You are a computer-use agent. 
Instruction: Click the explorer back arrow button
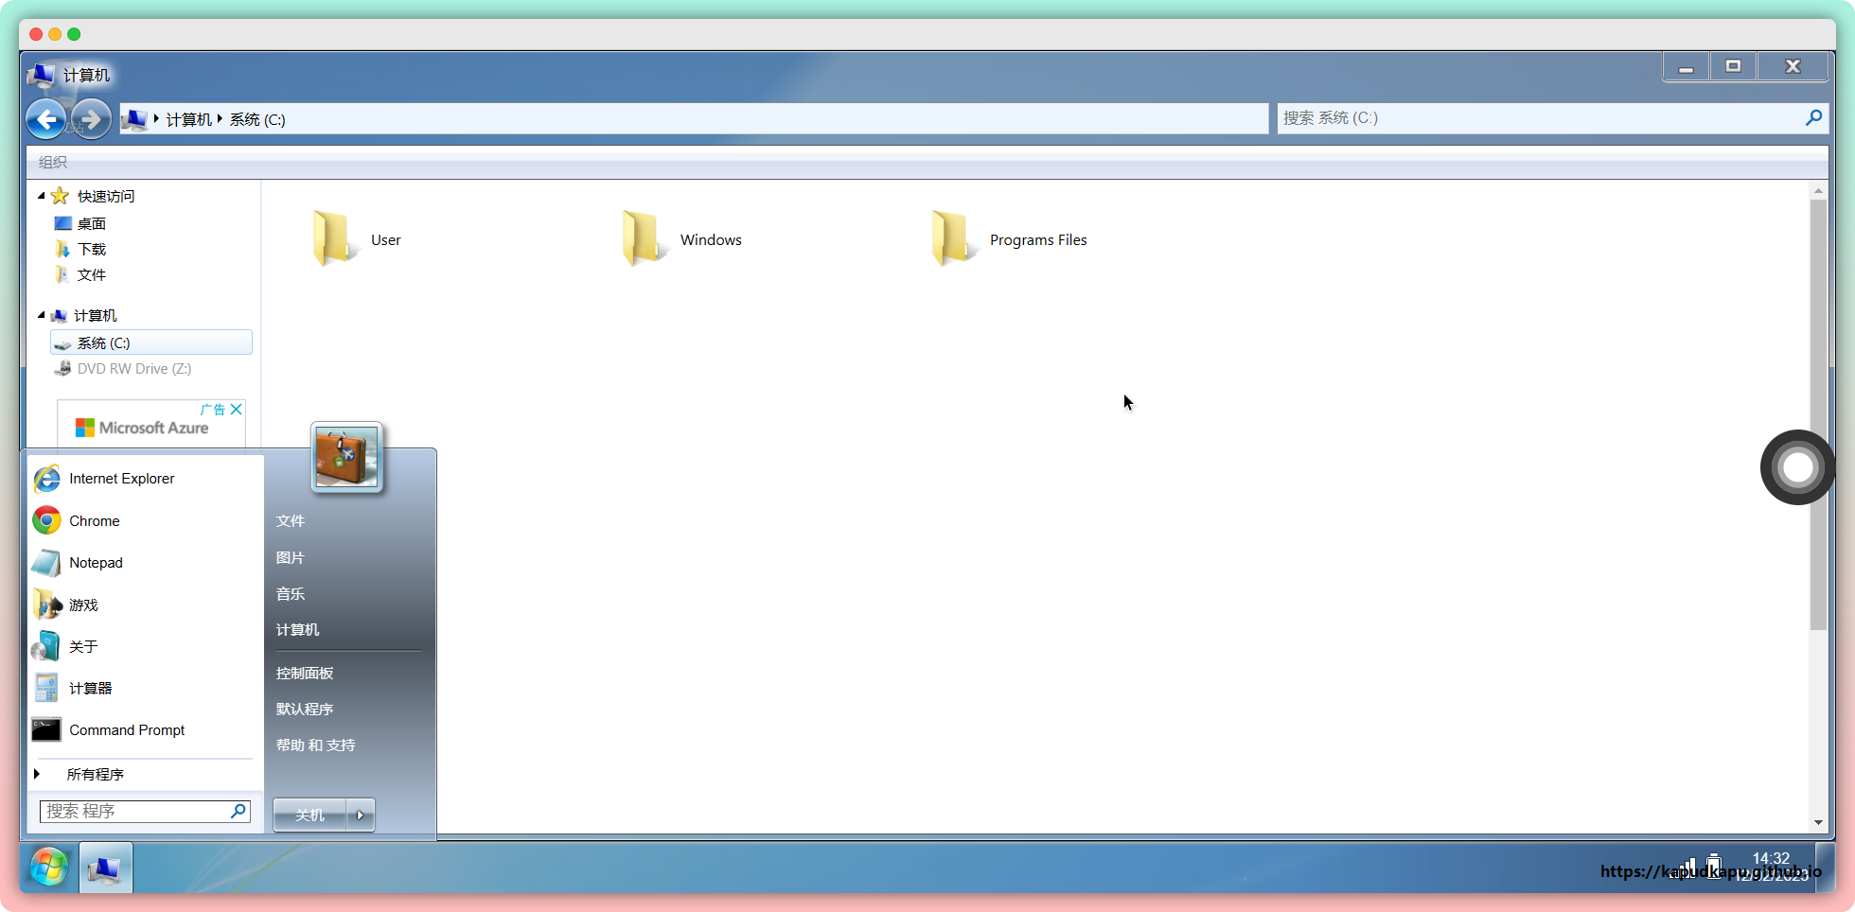(45, 119)
